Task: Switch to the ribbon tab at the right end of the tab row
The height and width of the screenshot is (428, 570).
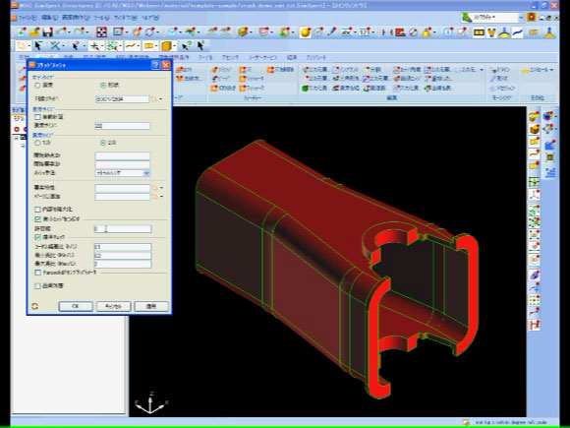Action: (315, 57)
